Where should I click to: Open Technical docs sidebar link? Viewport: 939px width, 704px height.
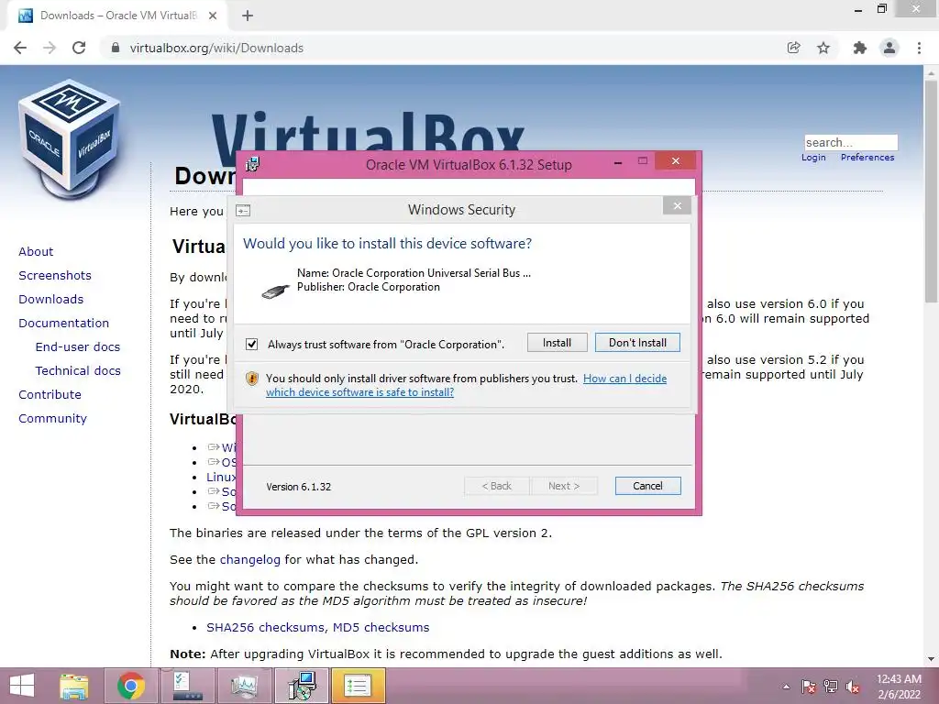click(78, 371)
